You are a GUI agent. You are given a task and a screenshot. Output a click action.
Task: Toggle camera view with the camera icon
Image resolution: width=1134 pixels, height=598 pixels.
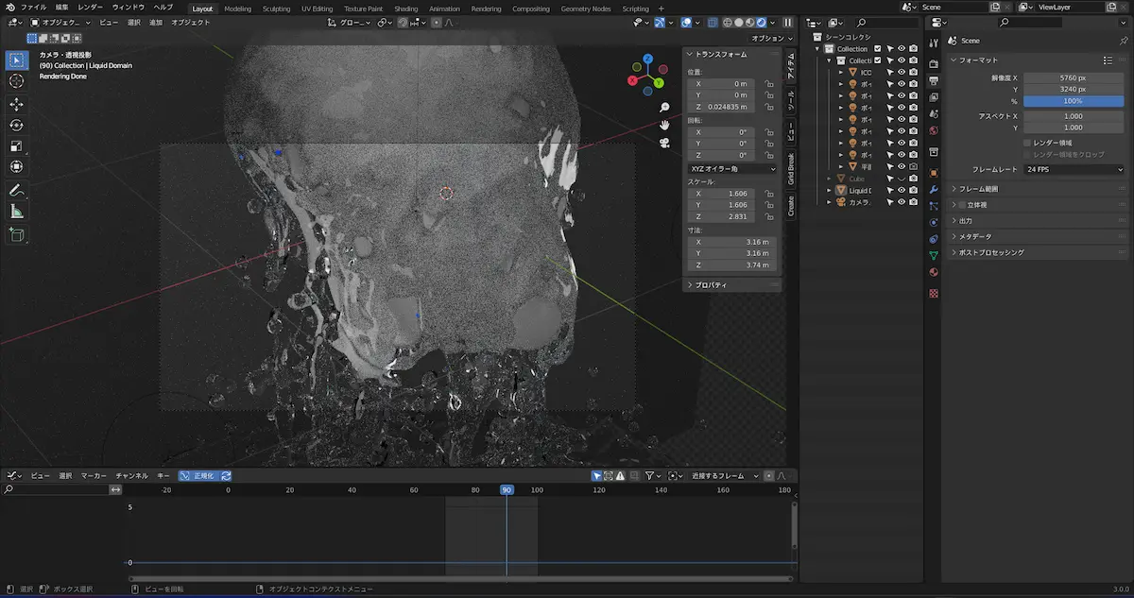tap(665, 143)
